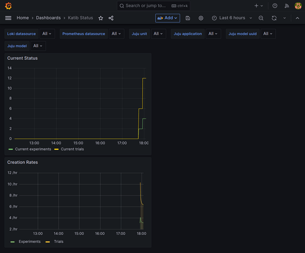Image resolution: width=305 pixels, height=253 pixels.
Task: Open the hamburger navigation menu
Action: (8, 18)
